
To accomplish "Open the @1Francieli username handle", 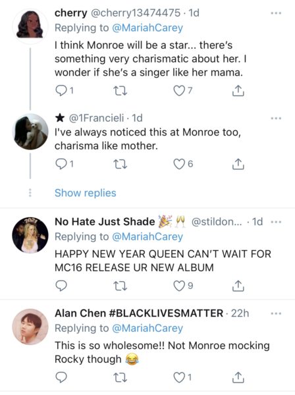I will tap(97, 118).
